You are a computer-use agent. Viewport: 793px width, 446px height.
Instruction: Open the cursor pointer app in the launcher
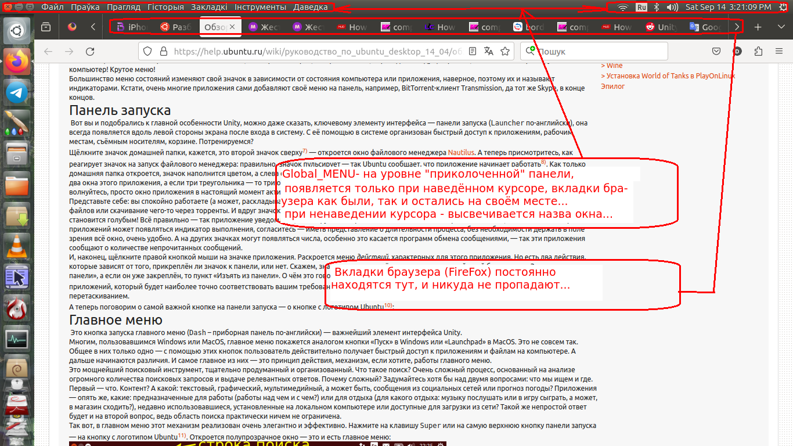pos(17,277)
